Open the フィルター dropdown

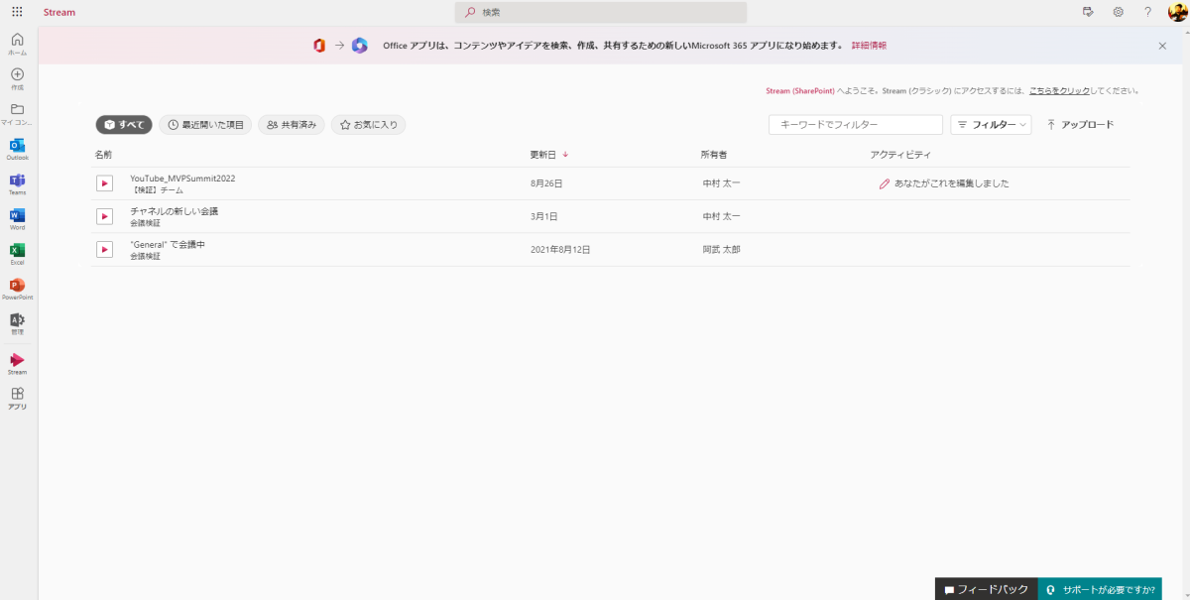pos(990,124)
